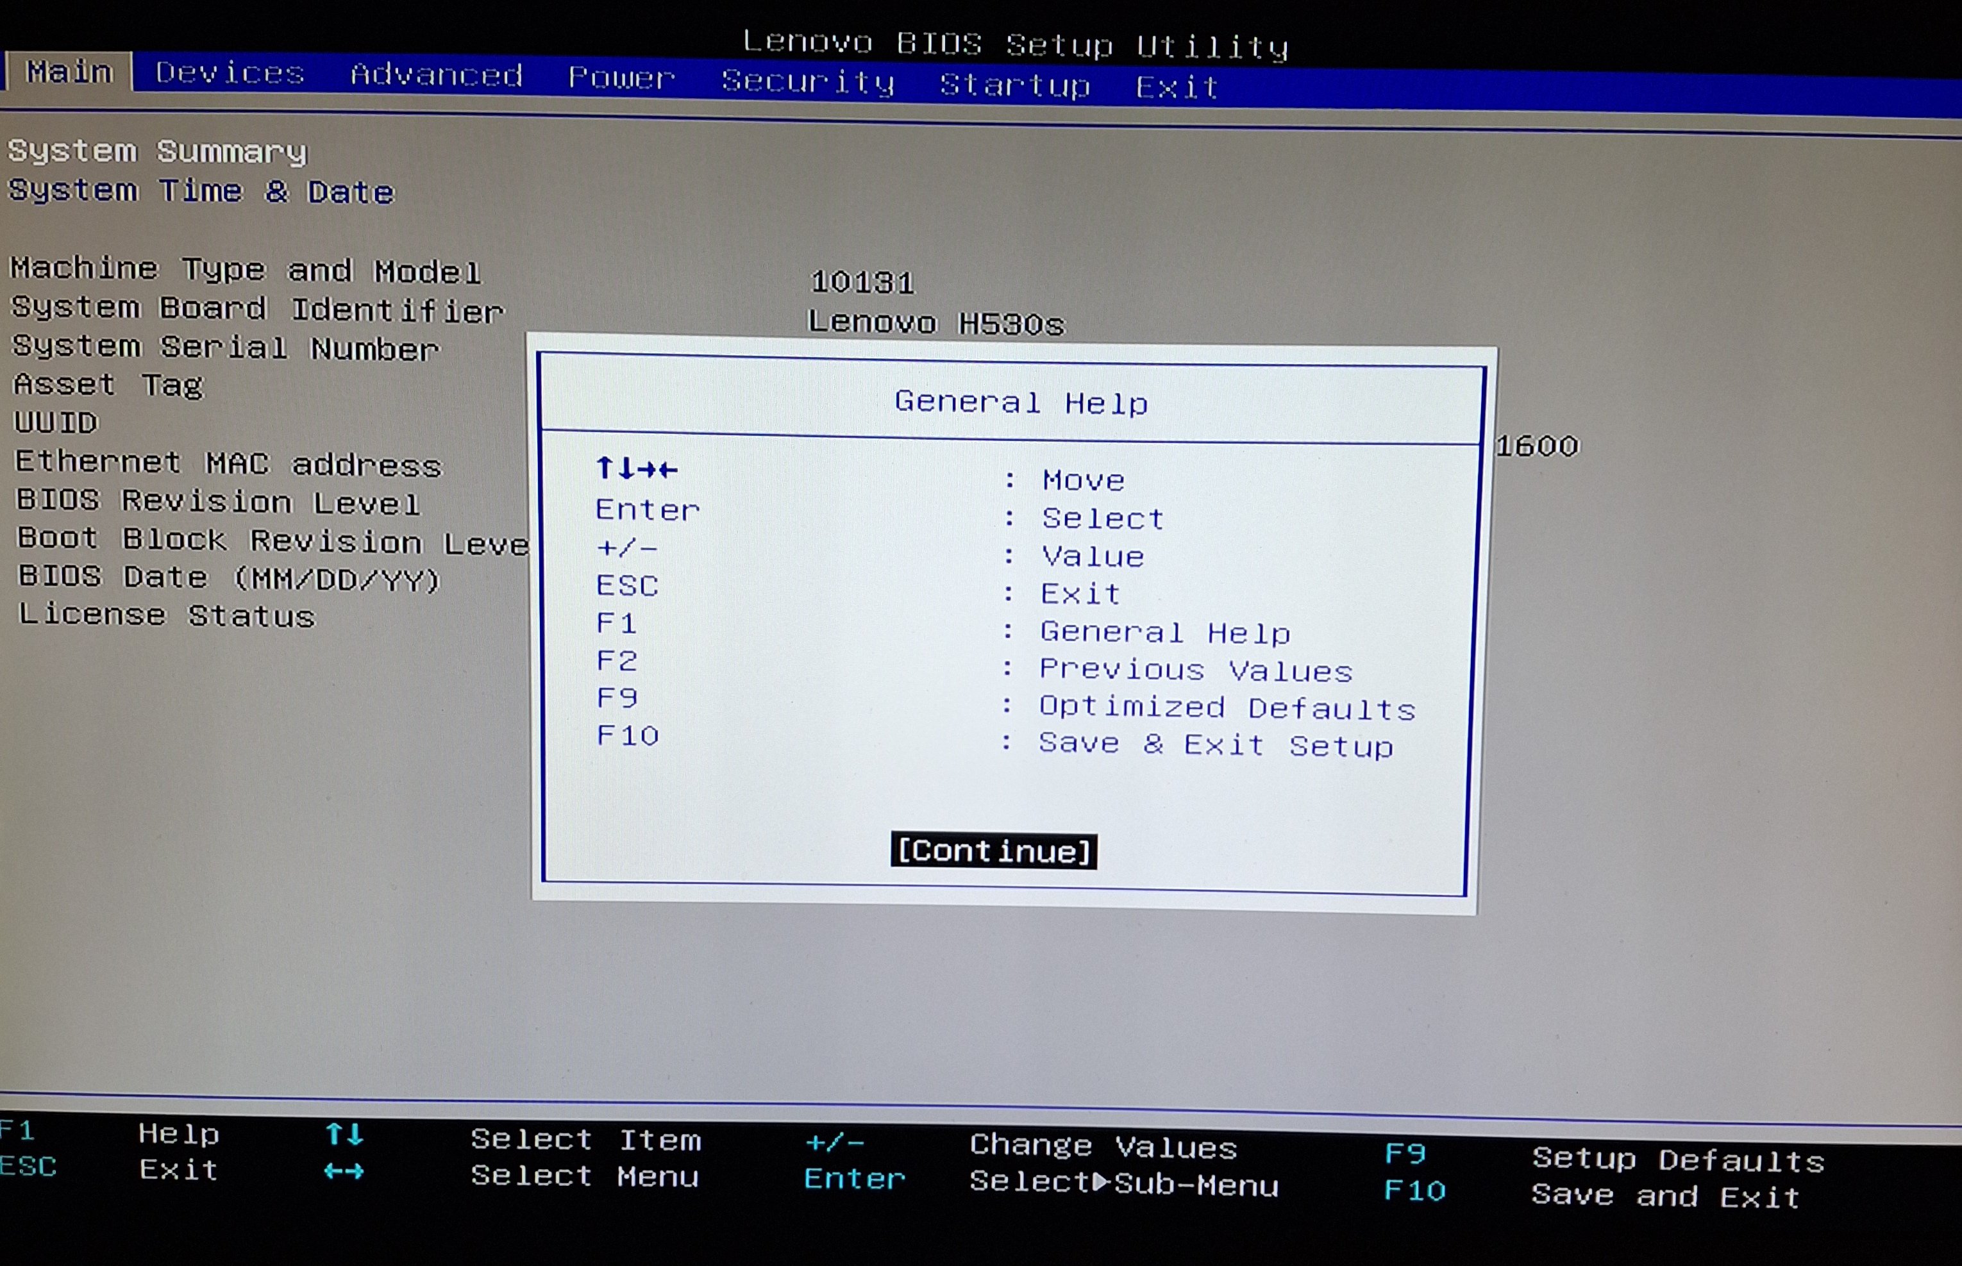
Task: Click the up-down arrows icon in footer
Action: coord(344,1135)
